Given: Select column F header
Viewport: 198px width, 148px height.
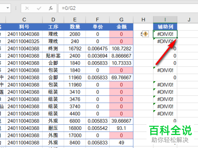Looking at the screenshot, I should (x=97, y=20).
